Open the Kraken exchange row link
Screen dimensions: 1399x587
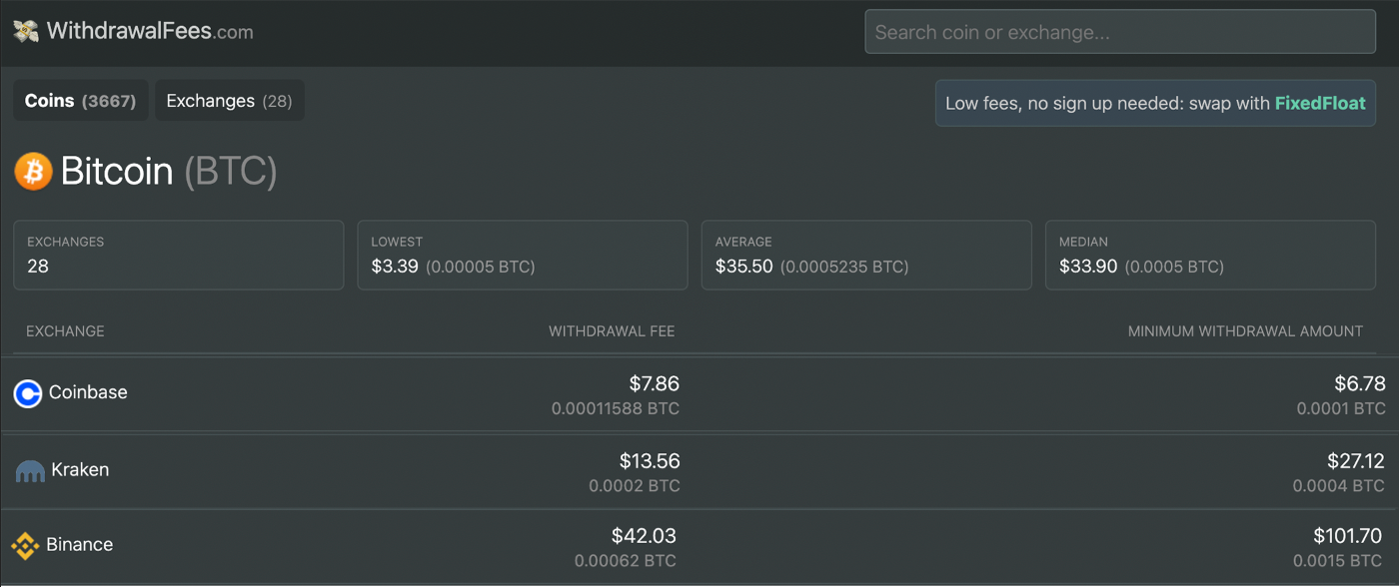(80, 470)
